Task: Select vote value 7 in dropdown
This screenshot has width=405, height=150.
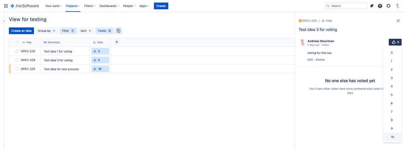Action: [392, 112]
